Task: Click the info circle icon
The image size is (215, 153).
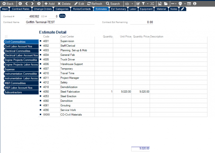Action: (x=195, y=4)
